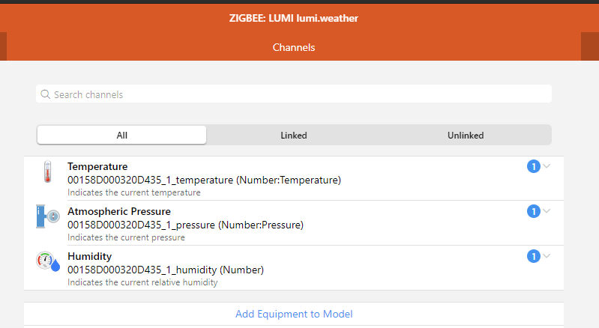Screen dimensions: 599x328
Task: Expand the Temperature channel chevron
Action: click(547, 166)
